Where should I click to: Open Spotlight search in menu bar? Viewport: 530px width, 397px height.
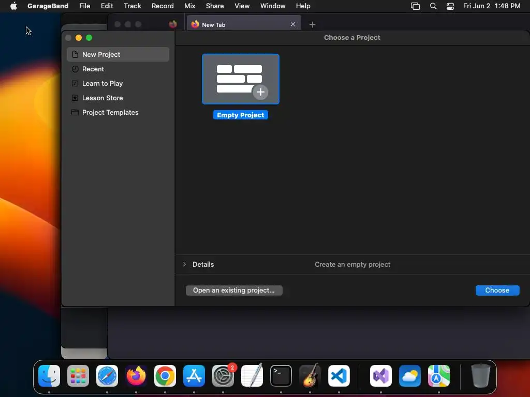[433, 6]
